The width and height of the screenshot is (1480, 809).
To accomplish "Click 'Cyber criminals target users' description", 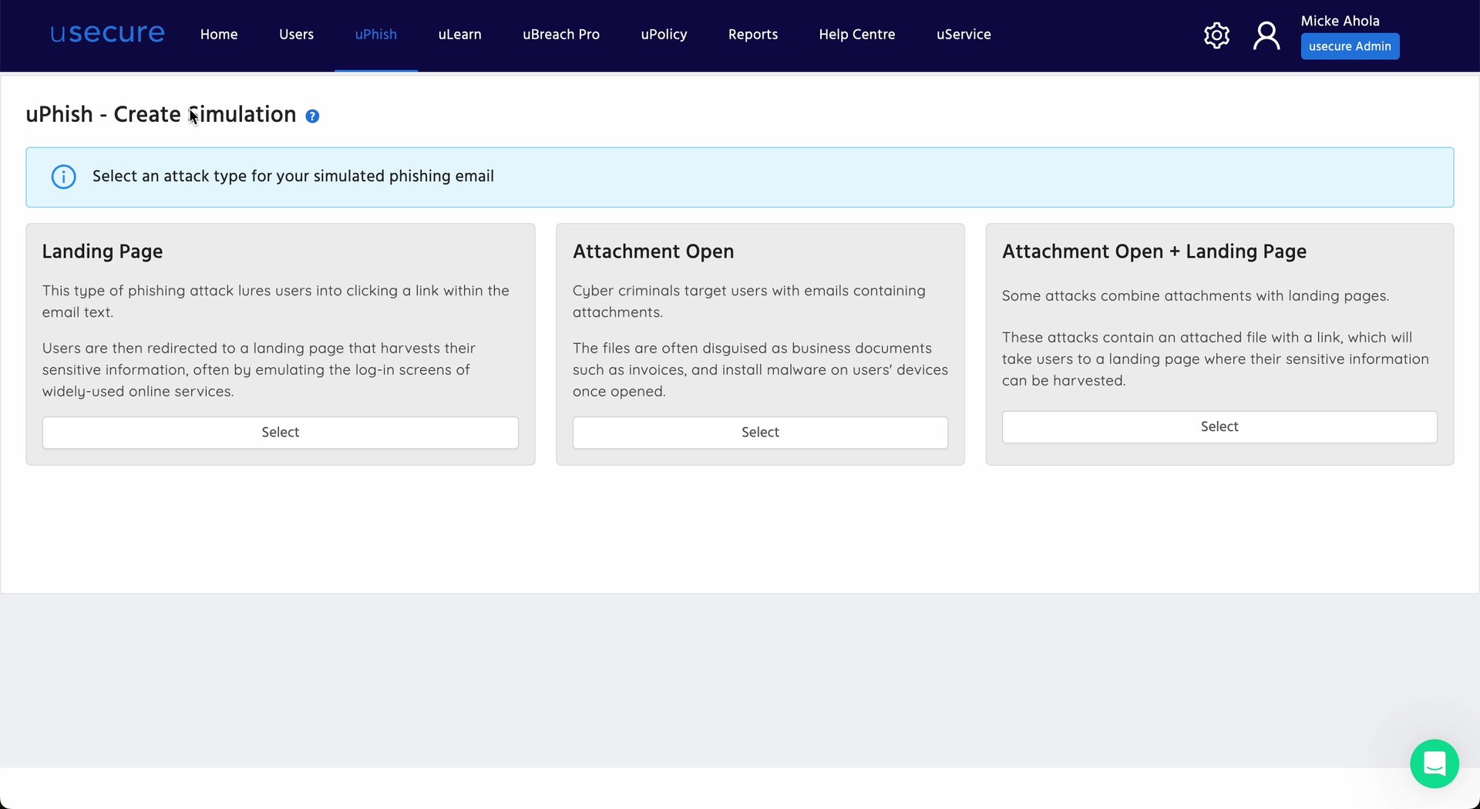I will 749,302.
